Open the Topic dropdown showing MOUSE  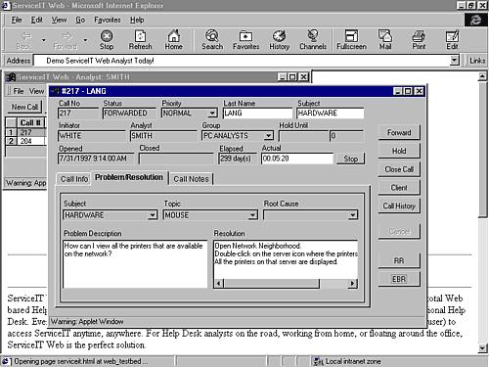[x=252, y=215]
